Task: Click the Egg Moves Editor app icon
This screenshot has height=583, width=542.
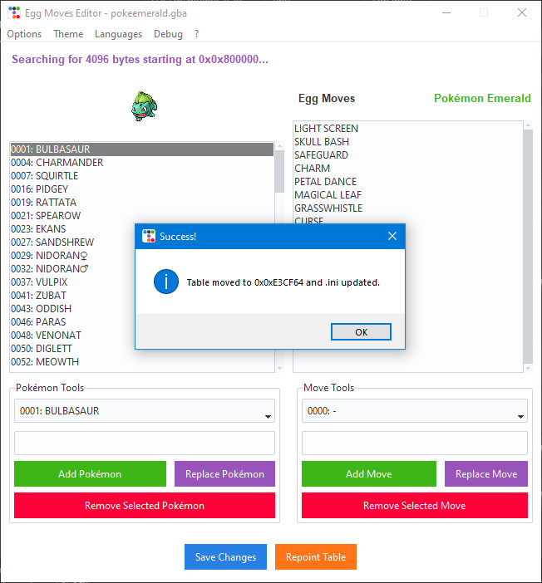Action: pyautogui.click(x=13, y=12)
